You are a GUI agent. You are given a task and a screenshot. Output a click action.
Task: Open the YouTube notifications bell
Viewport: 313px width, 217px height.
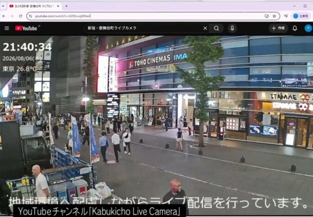(x=295, y=28)
